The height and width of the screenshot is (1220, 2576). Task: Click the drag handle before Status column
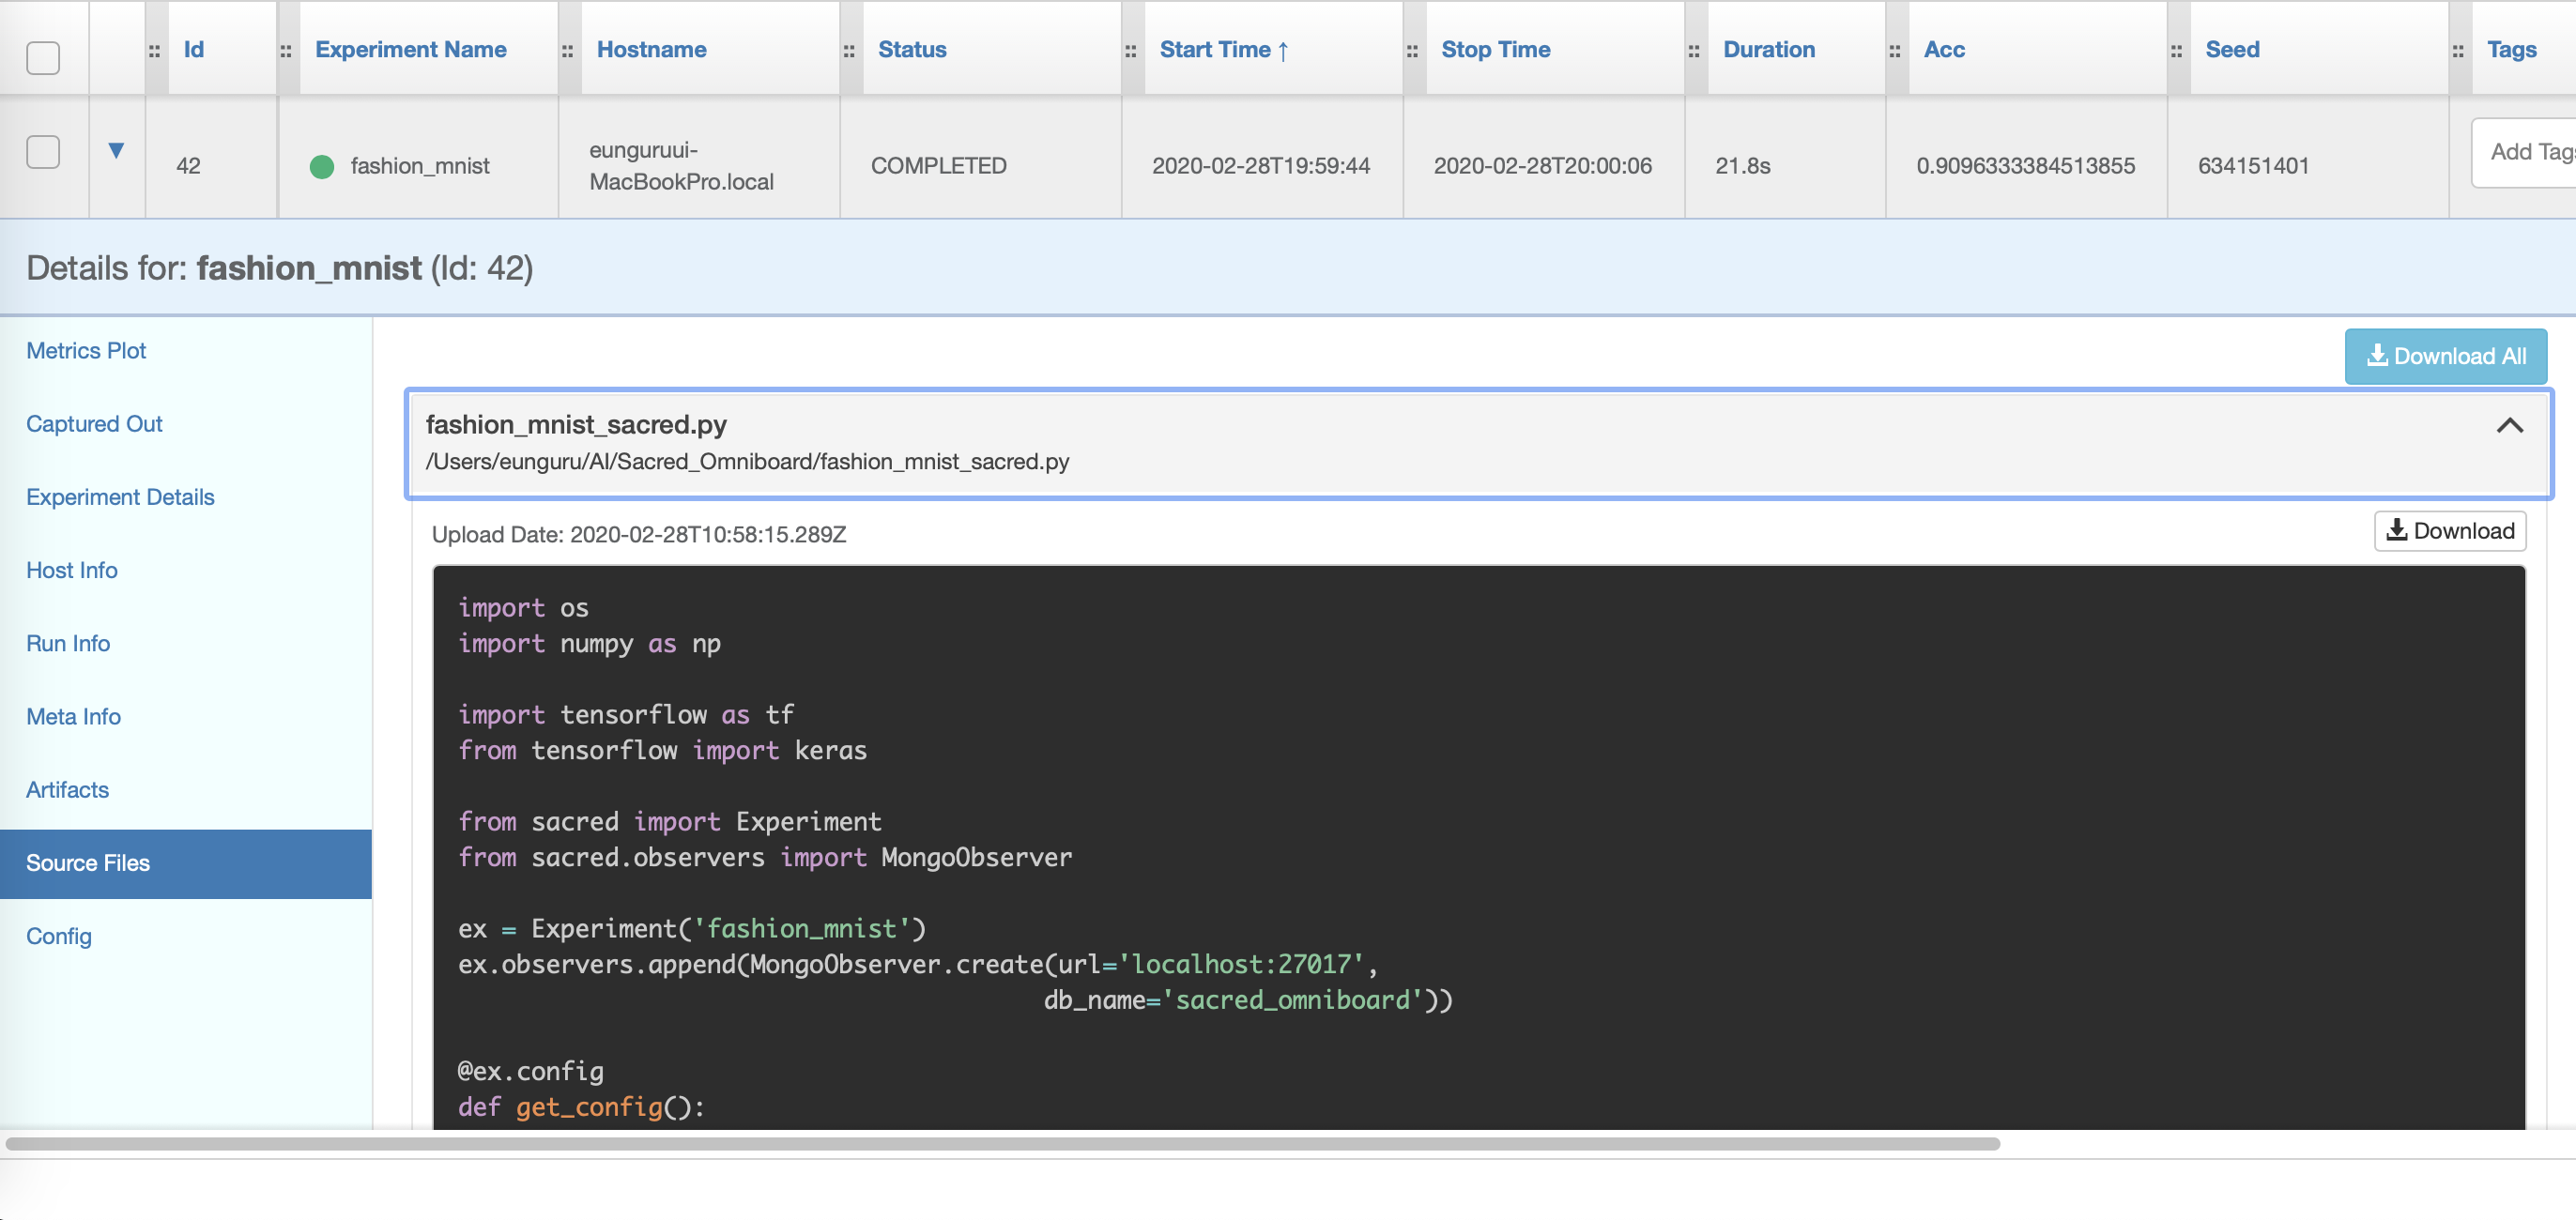[849, 51]
